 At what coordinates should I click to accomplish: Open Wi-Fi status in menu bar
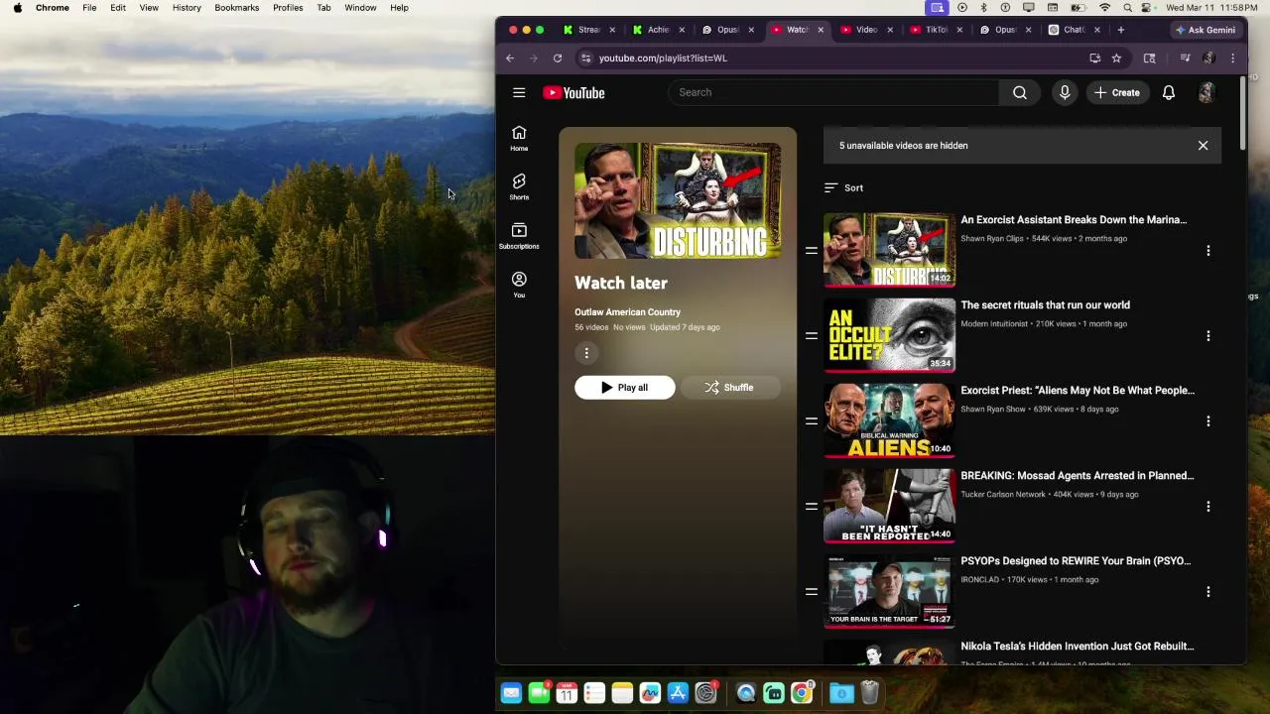1104,8
